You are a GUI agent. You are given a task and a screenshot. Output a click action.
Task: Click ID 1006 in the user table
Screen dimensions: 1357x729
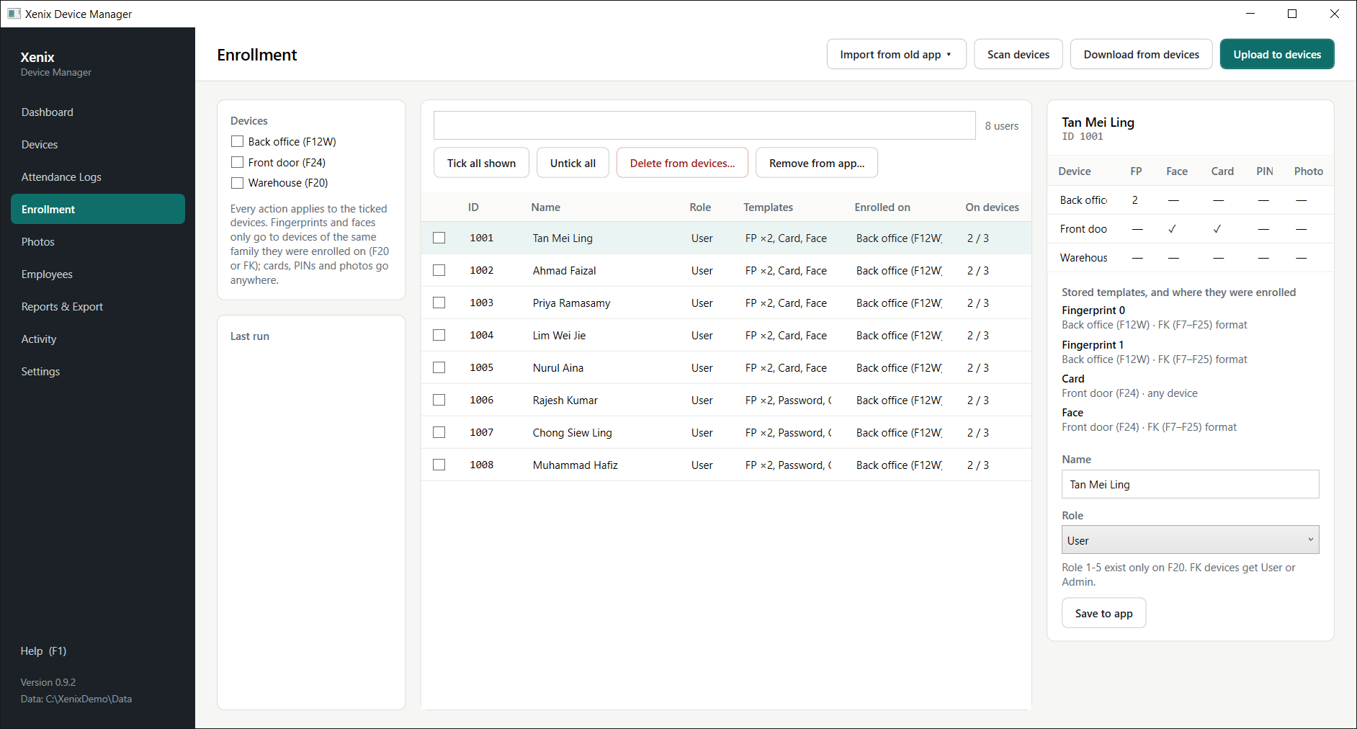click(482, 400)
